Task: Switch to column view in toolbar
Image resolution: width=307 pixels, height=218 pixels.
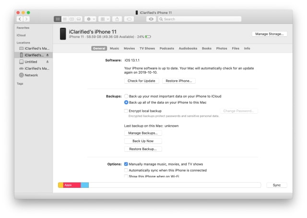Action: click(x=71, y=19)
